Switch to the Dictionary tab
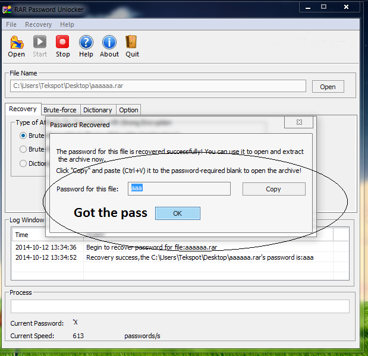This screenshot has width=368, height=356. pyautogui.click(x=97, y=110)
